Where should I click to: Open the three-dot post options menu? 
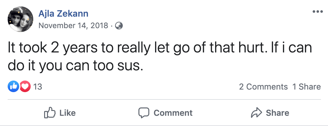(317, 12)
